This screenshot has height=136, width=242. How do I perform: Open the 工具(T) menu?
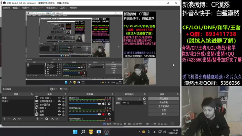pos(64,8)
